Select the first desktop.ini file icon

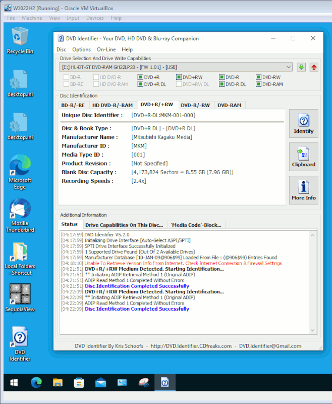20,83
